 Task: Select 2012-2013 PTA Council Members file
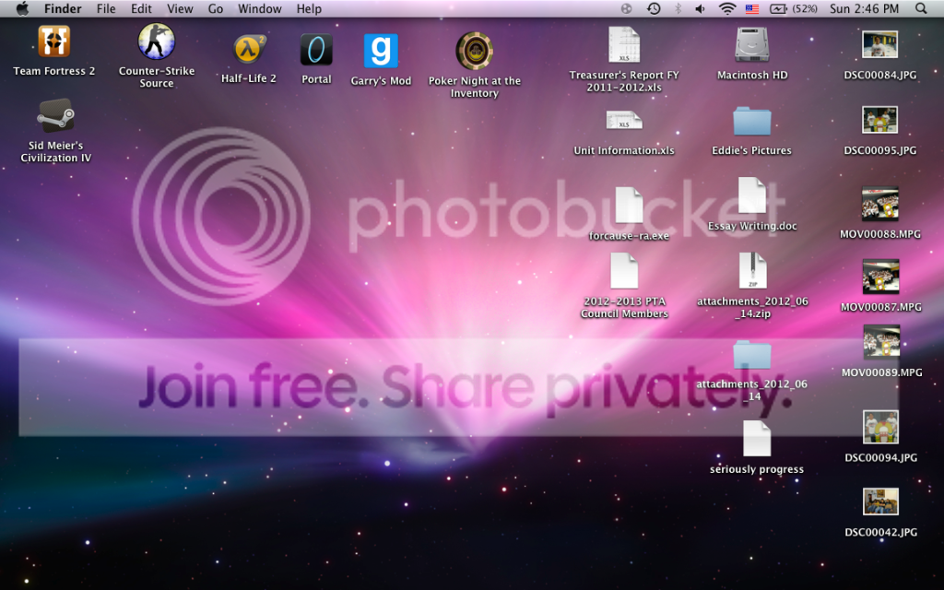click(x=624, y=270)
